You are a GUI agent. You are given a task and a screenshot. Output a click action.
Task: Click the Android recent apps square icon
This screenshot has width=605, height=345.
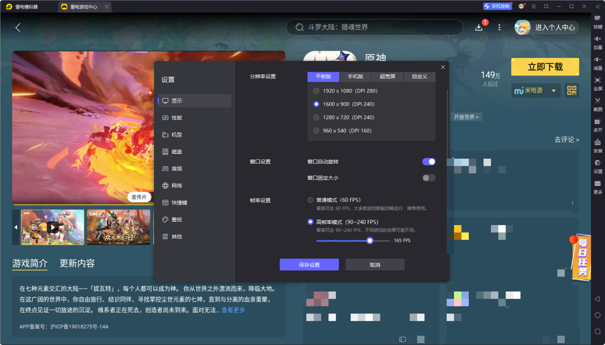click(x=597, y=331)
